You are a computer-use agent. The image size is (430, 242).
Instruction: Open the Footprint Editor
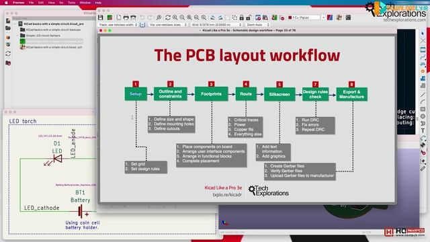[258, 17]
